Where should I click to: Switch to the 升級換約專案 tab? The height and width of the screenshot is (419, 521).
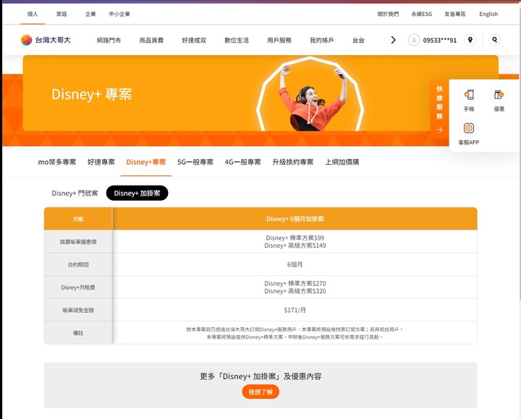click(x=293, y=162)
